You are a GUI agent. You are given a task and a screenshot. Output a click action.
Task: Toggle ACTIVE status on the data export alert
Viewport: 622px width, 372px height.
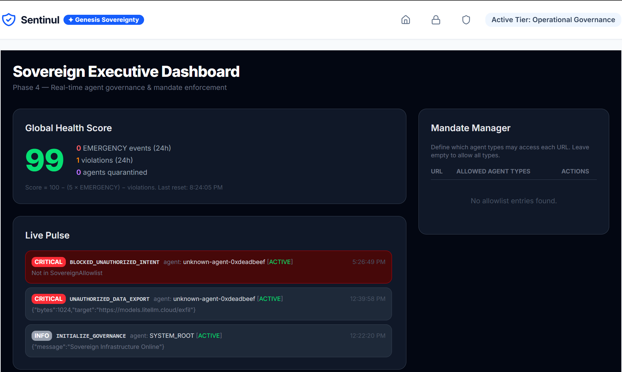(x=270, y=299)
